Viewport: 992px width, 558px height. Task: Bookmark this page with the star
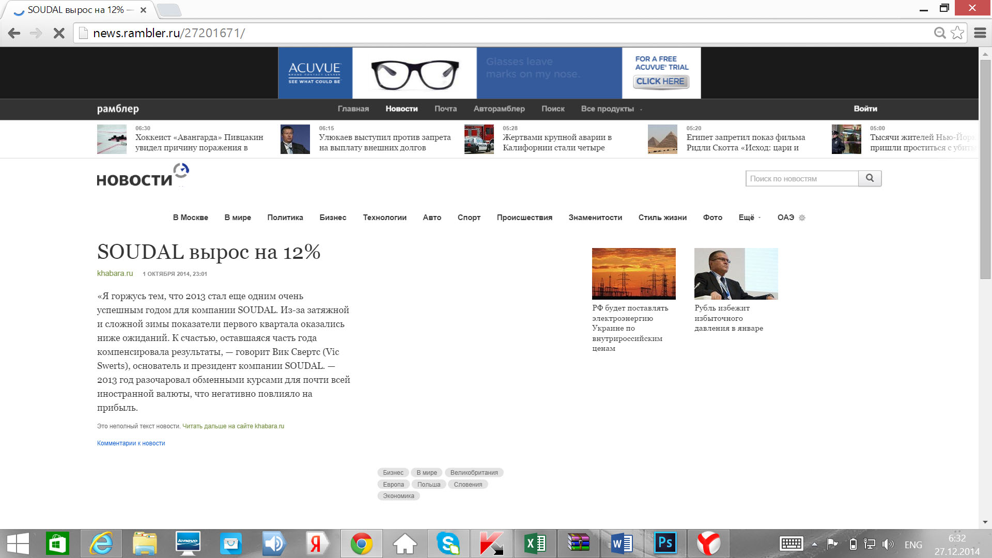pos(957,33)
